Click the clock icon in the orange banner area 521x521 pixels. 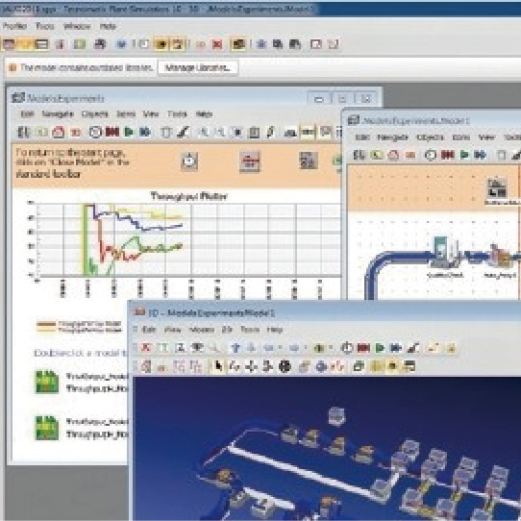tap(189, 161)
